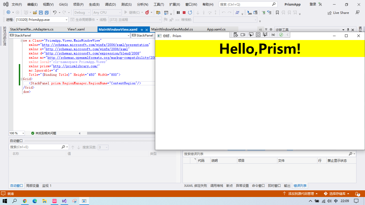Click the bookmark toggle icon
Viewport: 365px width, 205px height.
(x=277, y=13)
